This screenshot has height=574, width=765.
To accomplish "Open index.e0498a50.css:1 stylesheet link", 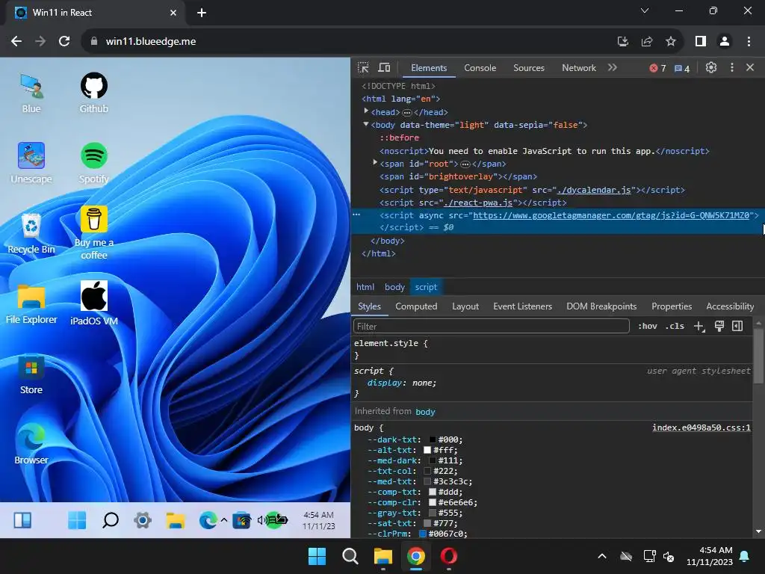I will 701,428.
